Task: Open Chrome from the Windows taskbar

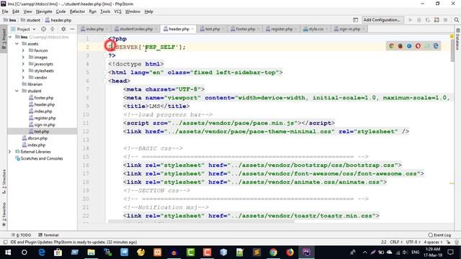Action: click(x=273, y=253)
